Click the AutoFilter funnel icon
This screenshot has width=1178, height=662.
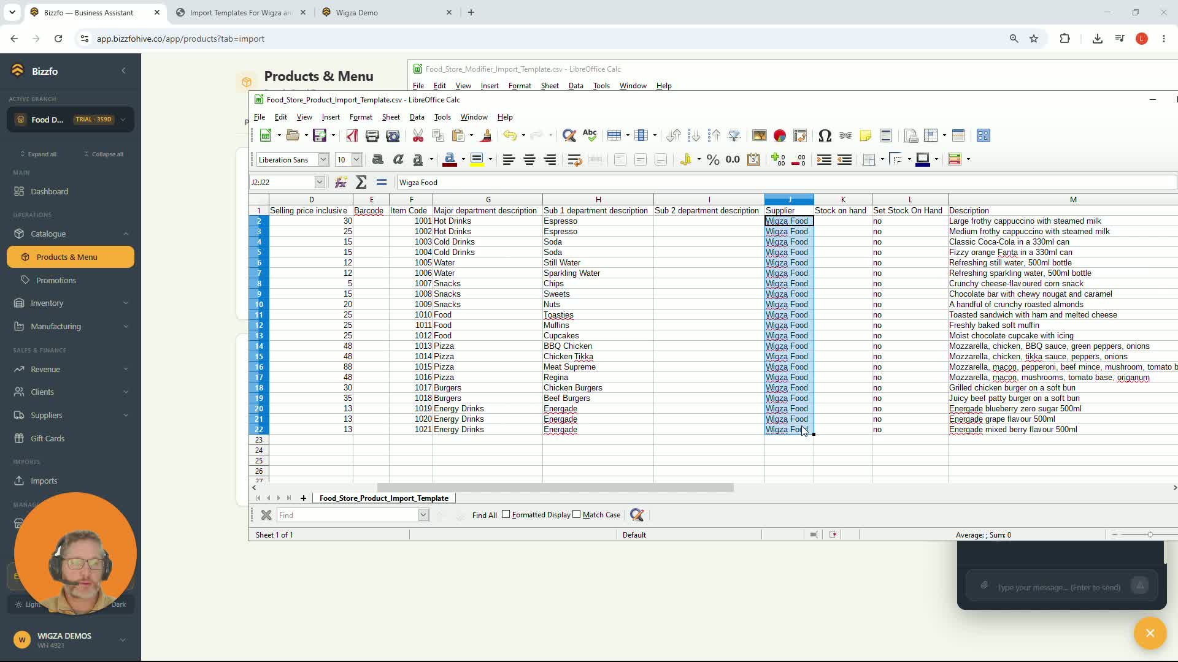click(734, 135)
